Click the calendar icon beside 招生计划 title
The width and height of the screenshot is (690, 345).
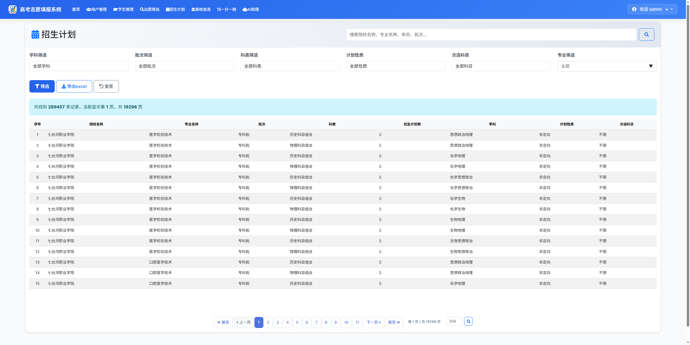tap(35, 35)
